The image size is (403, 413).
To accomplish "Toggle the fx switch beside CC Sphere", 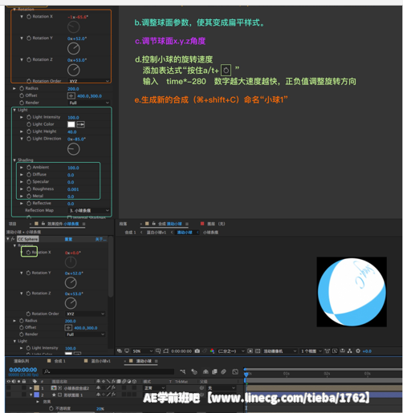I will click(13, 239).
